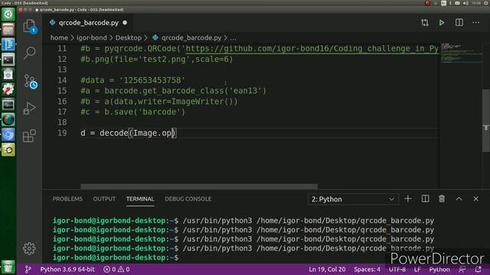Click the unsaved dot on qrcode_barcode.py tab
490x275 pixels.
coord(125,22)
